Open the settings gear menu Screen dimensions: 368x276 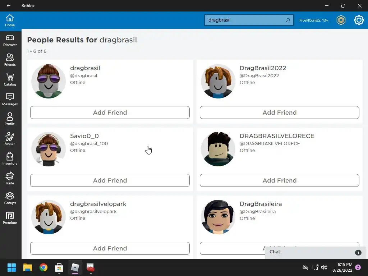(x=359, y=20)
